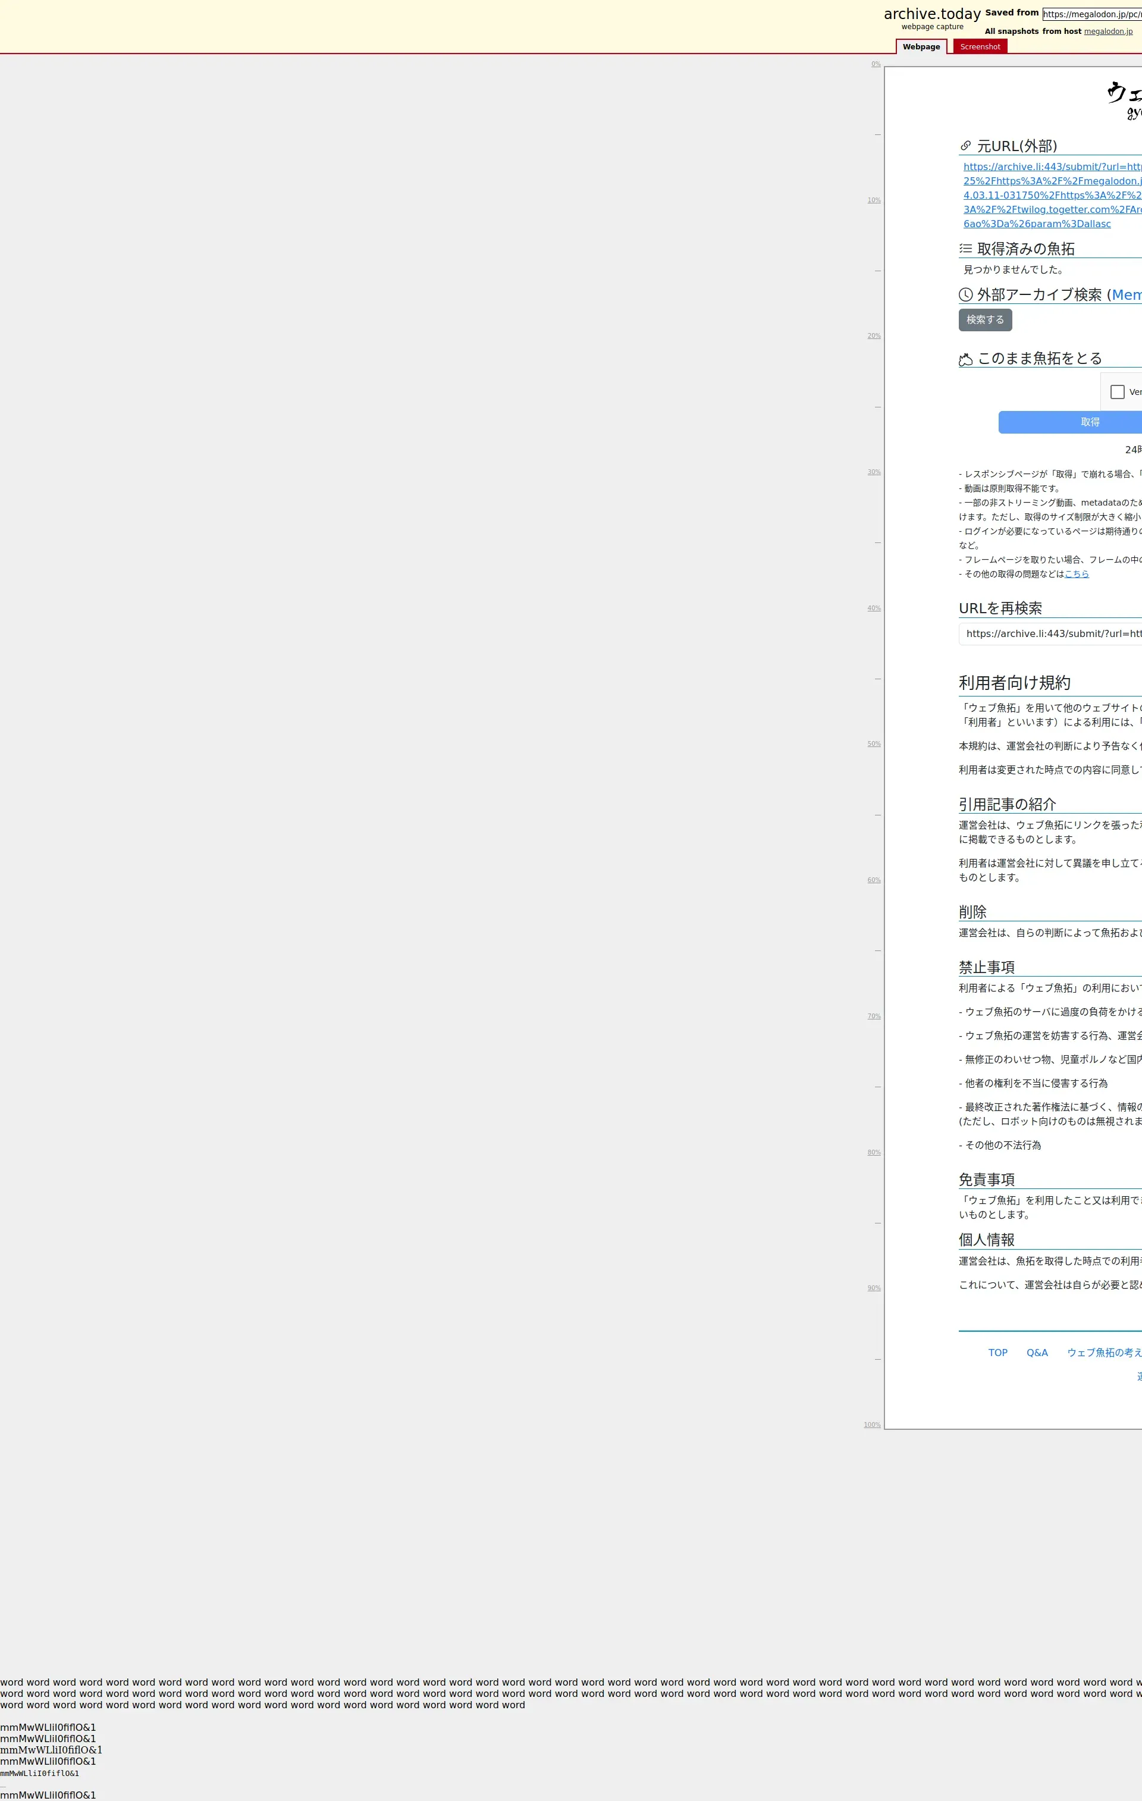This screenshot has height=1801, width=1142.
Task: Open the Q&A footer link
Action: click(1037, 1353)
